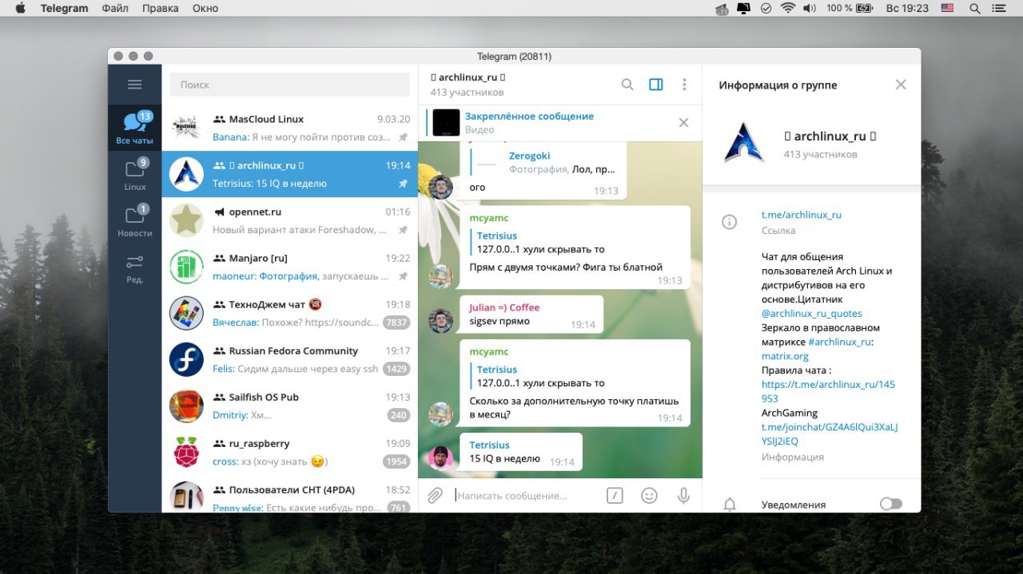Click the battery 100 % indicator
The image size is (1023, 574).
(x=849, y=8)
